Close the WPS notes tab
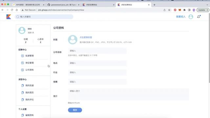210x118 pixels. tap(44, 5)
